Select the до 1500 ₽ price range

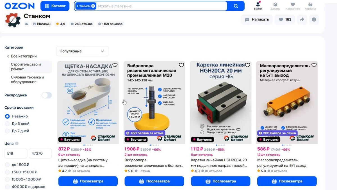click(7, 165)
